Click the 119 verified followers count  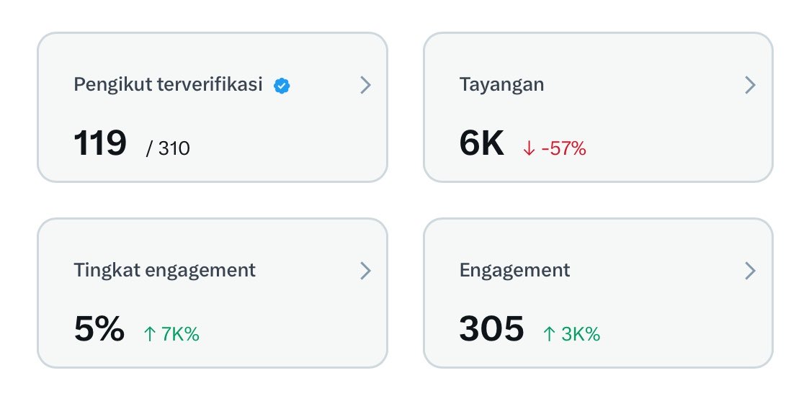point(100,143)
